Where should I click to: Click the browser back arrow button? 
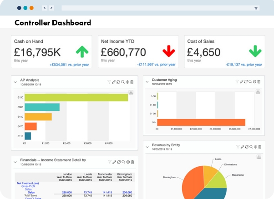coord(44,8)
